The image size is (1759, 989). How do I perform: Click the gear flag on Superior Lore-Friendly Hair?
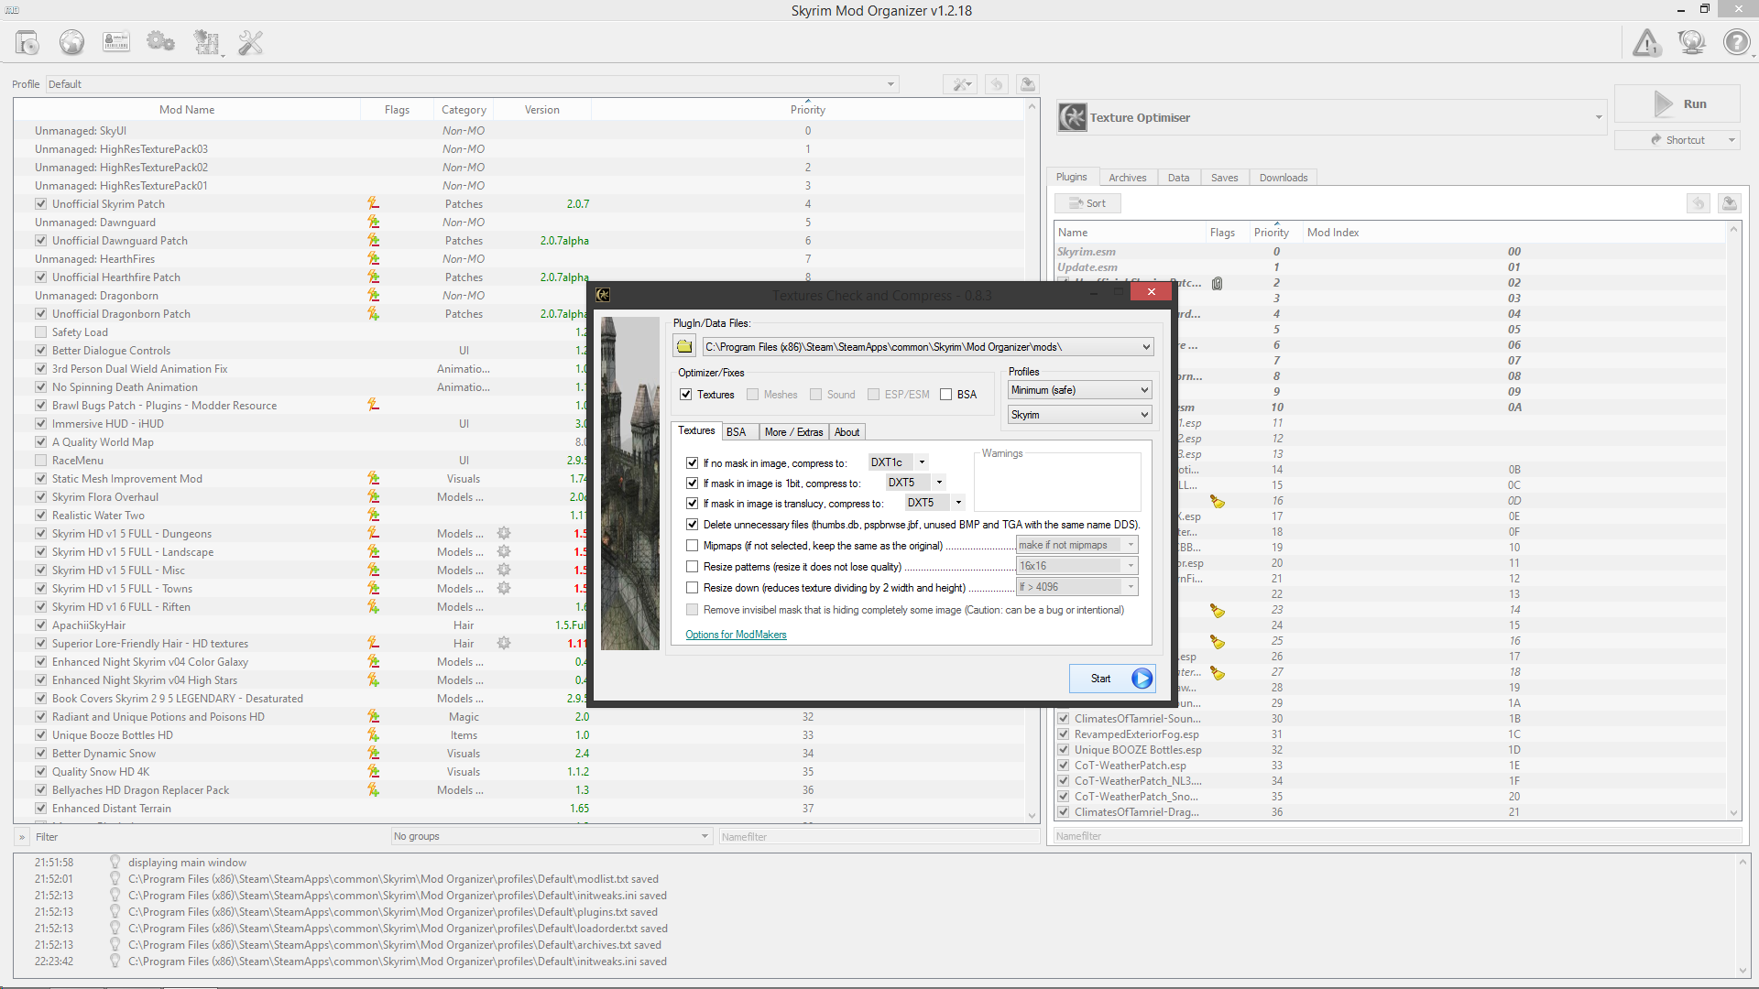click(x=504, y=643)
